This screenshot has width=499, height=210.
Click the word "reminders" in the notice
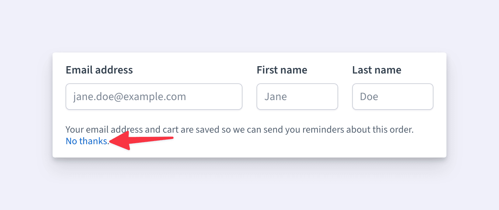323,130
